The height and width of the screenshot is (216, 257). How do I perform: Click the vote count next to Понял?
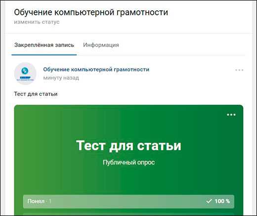pyautogui.click(x=50, y=201)
